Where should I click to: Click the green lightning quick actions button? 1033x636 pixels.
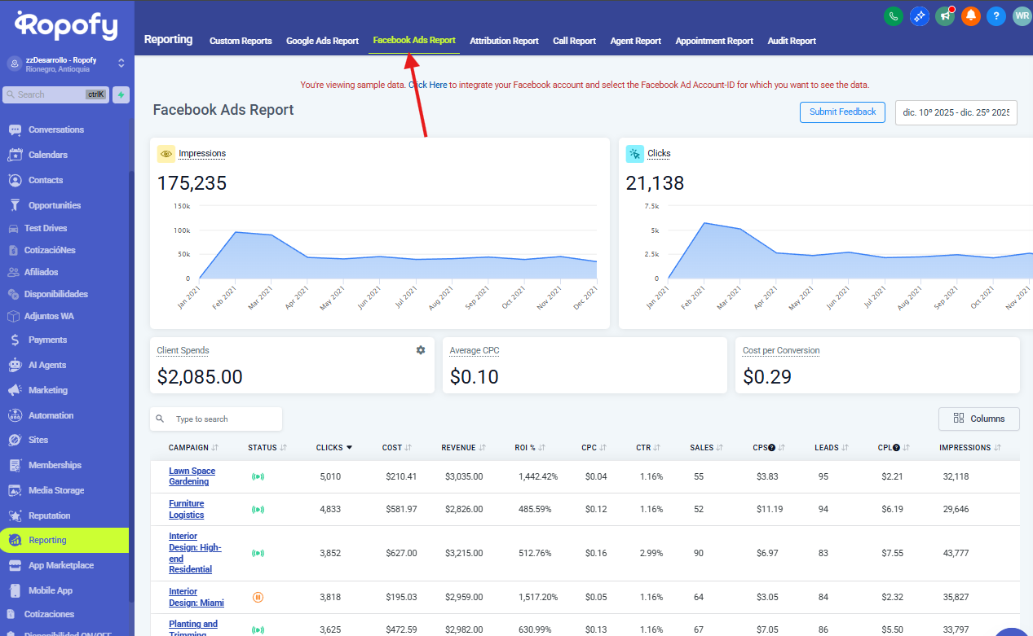pyautogui.click(x=121, y=94)
